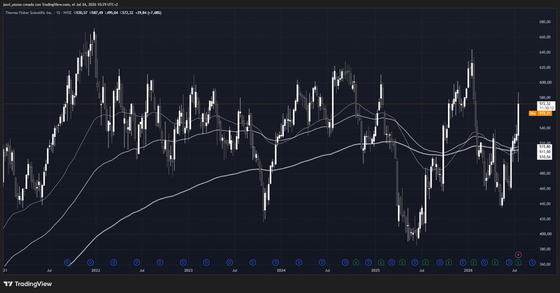
Task: Select the current price label 572,32
Action: click(545, 103)
